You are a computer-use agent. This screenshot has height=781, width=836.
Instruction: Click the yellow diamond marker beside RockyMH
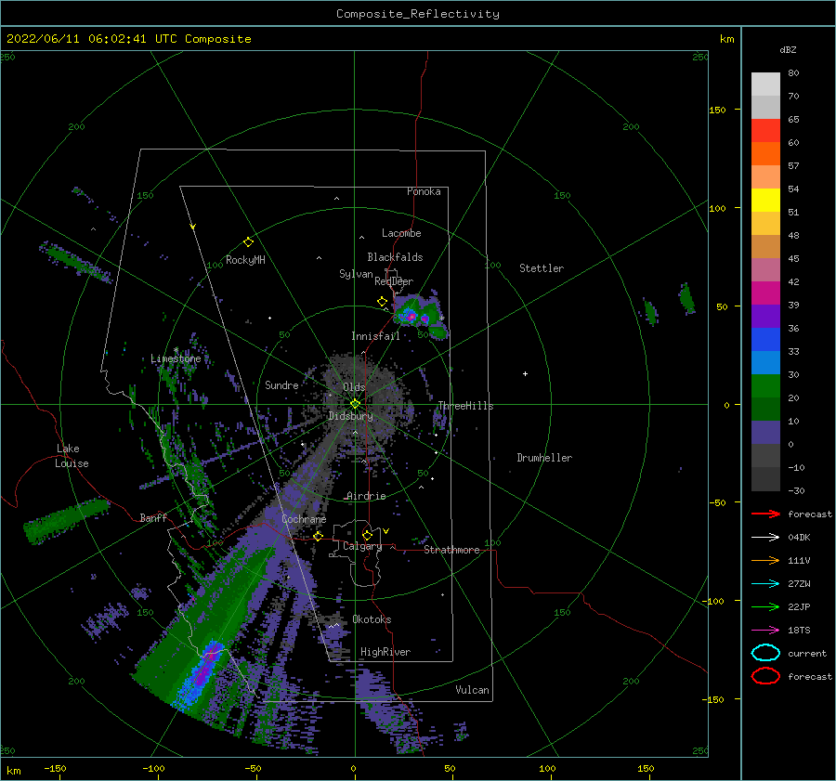pos(248,242)
